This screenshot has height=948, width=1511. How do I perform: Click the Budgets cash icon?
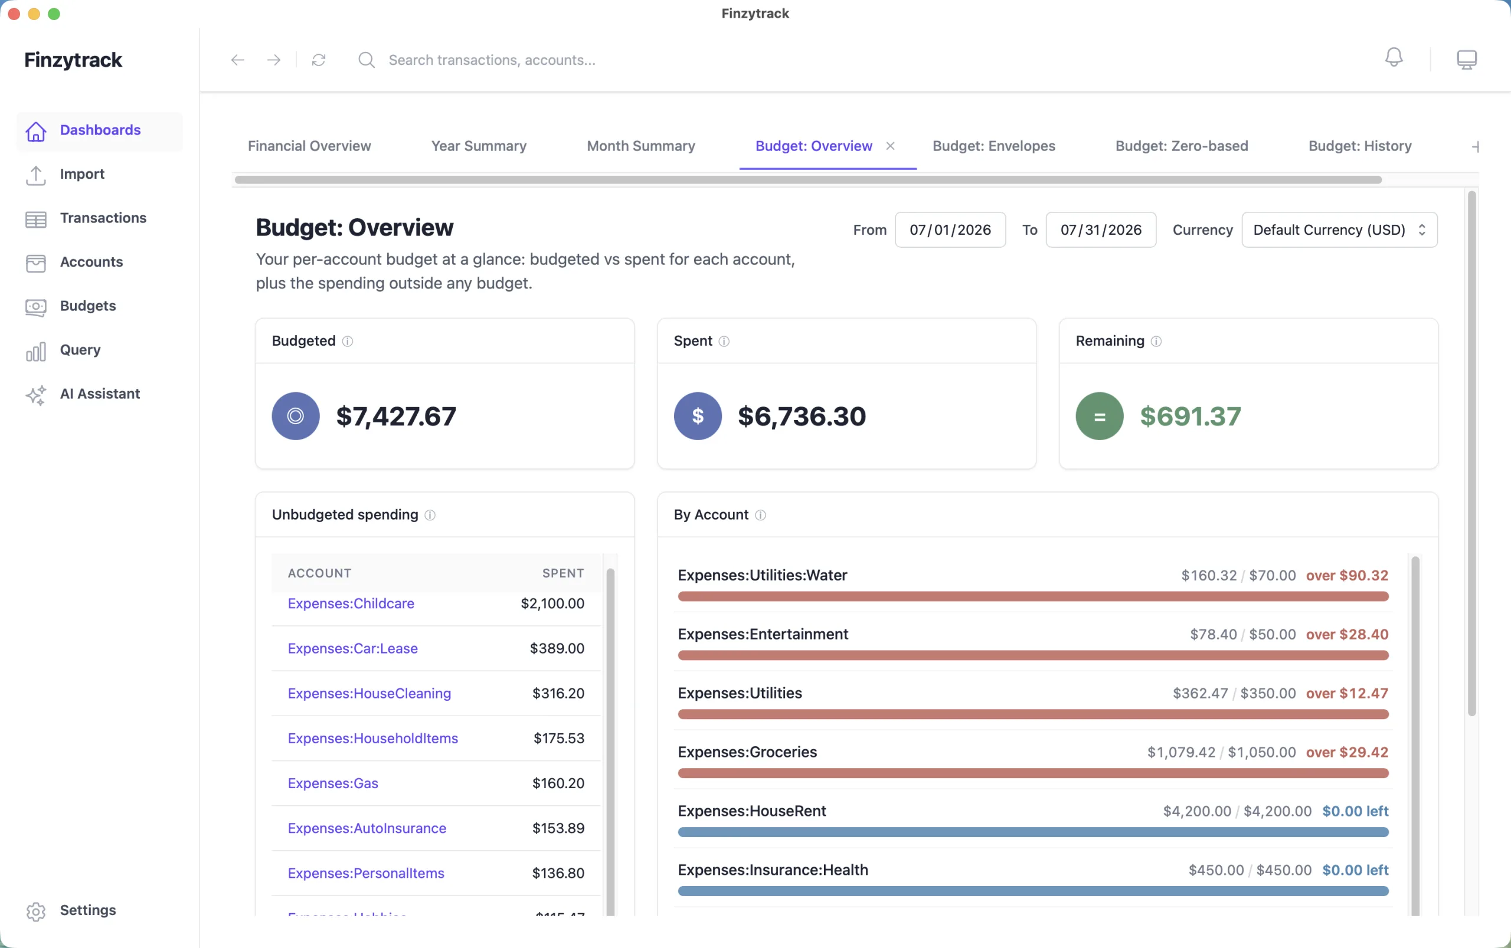pos(36,307)
